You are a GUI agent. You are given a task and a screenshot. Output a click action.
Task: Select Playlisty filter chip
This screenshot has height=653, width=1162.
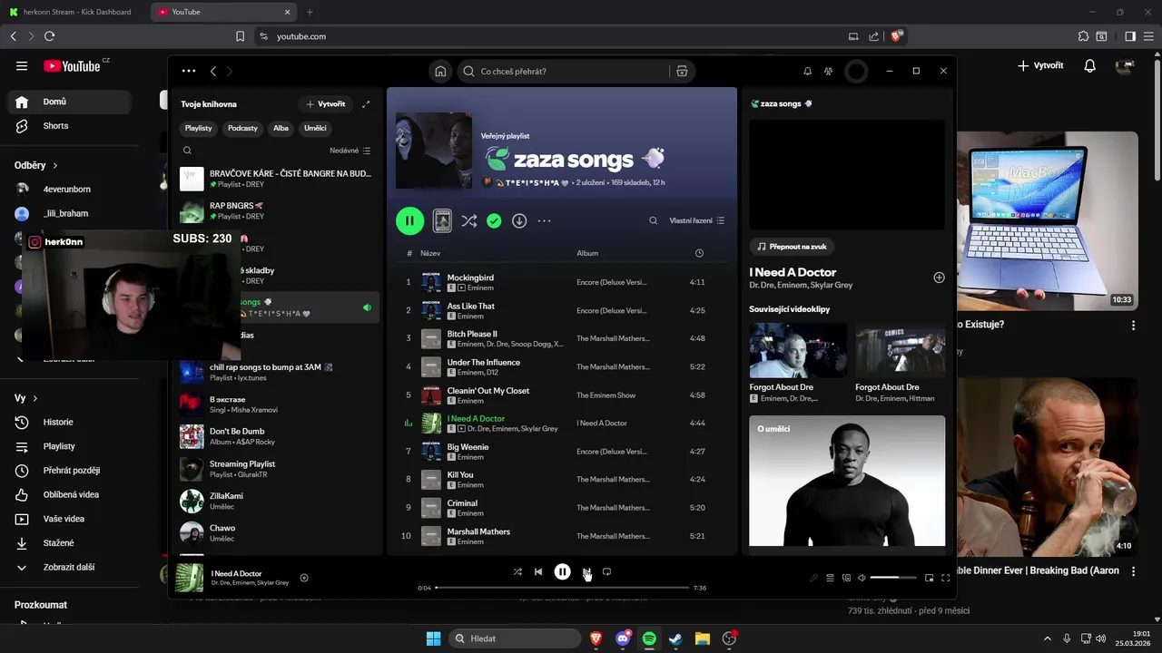[x=198, y=128]
